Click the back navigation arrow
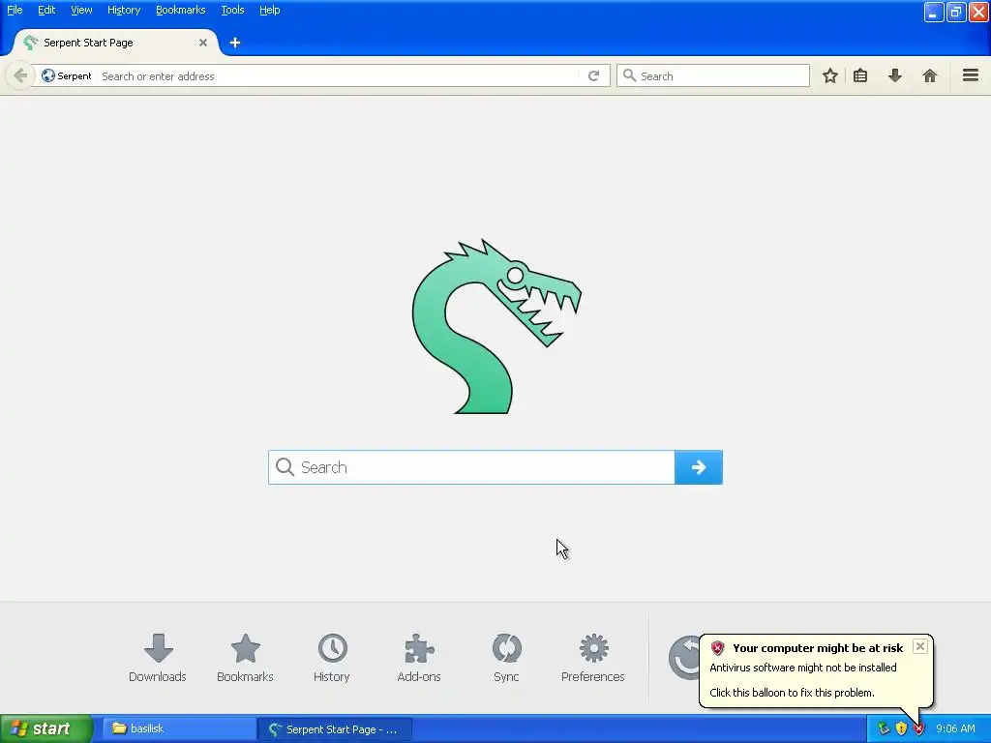 (20, 75)
